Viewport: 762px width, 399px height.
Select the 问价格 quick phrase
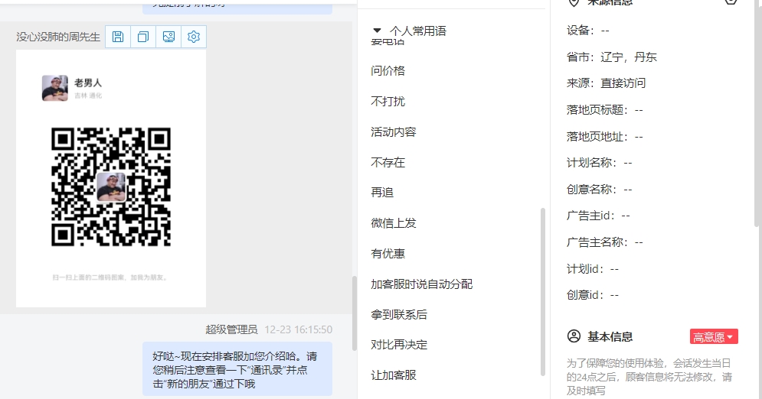[388, 71]
